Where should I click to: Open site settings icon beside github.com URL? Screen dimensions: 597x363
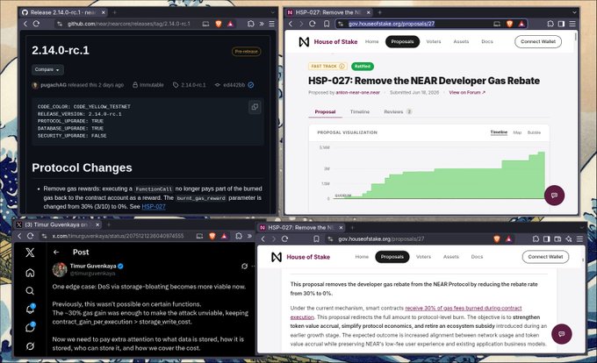pyautogui.click(x=60, y=24)
